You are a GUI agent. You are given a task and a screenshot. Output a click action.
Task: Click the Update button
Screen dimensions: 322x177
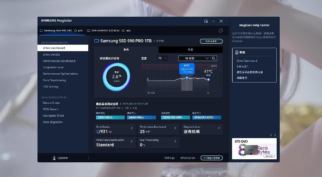(x=60, y=158)
